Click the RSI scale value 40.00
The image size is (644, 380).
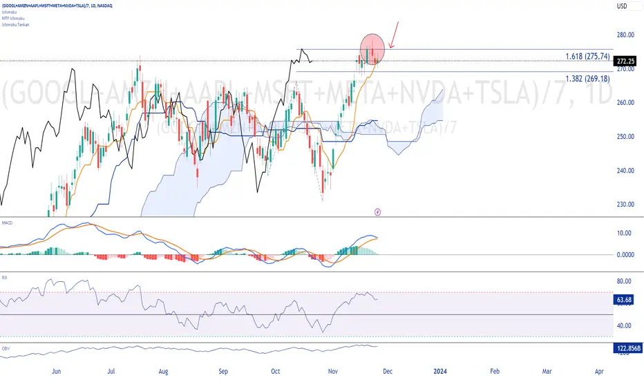(624, 326)
